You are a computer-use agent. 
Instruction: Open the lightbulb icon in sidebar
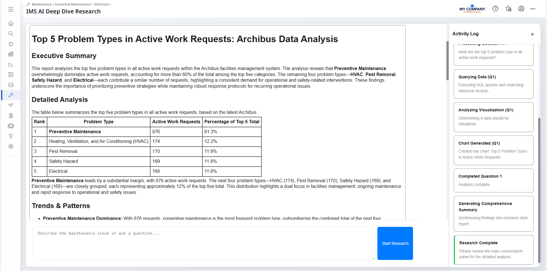click(x=11, y=136)
